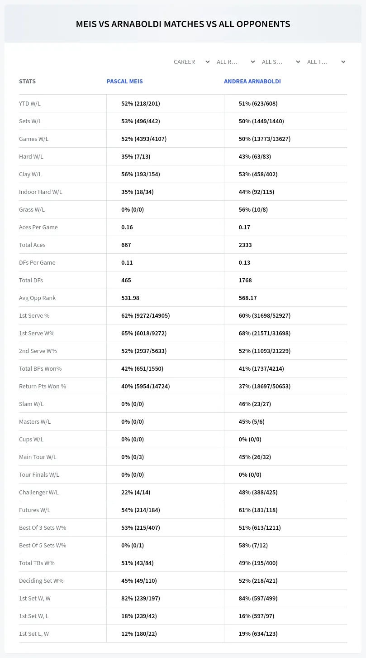Click the chevron arrow beside ALL S...

click(298, 62)
